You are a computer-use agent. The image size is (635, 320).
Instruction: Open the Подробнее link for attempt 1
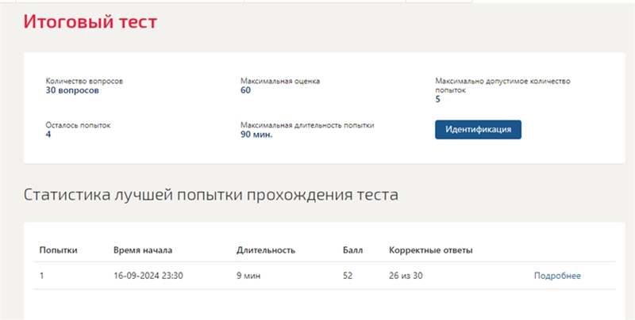pyautogui.click(x=557, y=276)
